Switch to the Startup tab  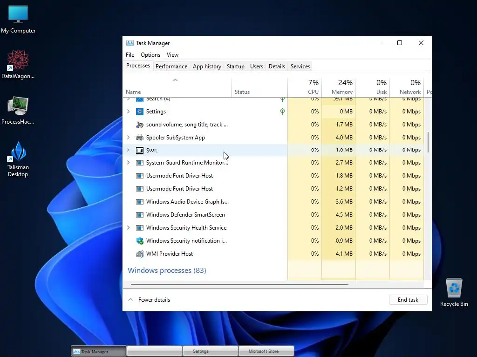(235, 66)
